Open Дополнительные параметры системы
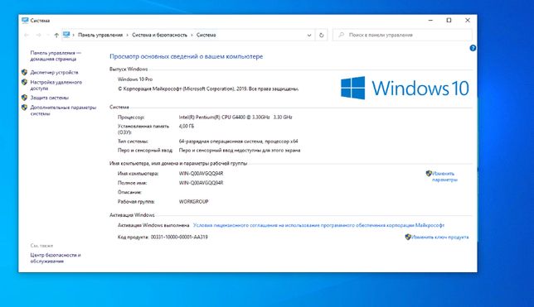The image size is (534, 307). [63, 110]
